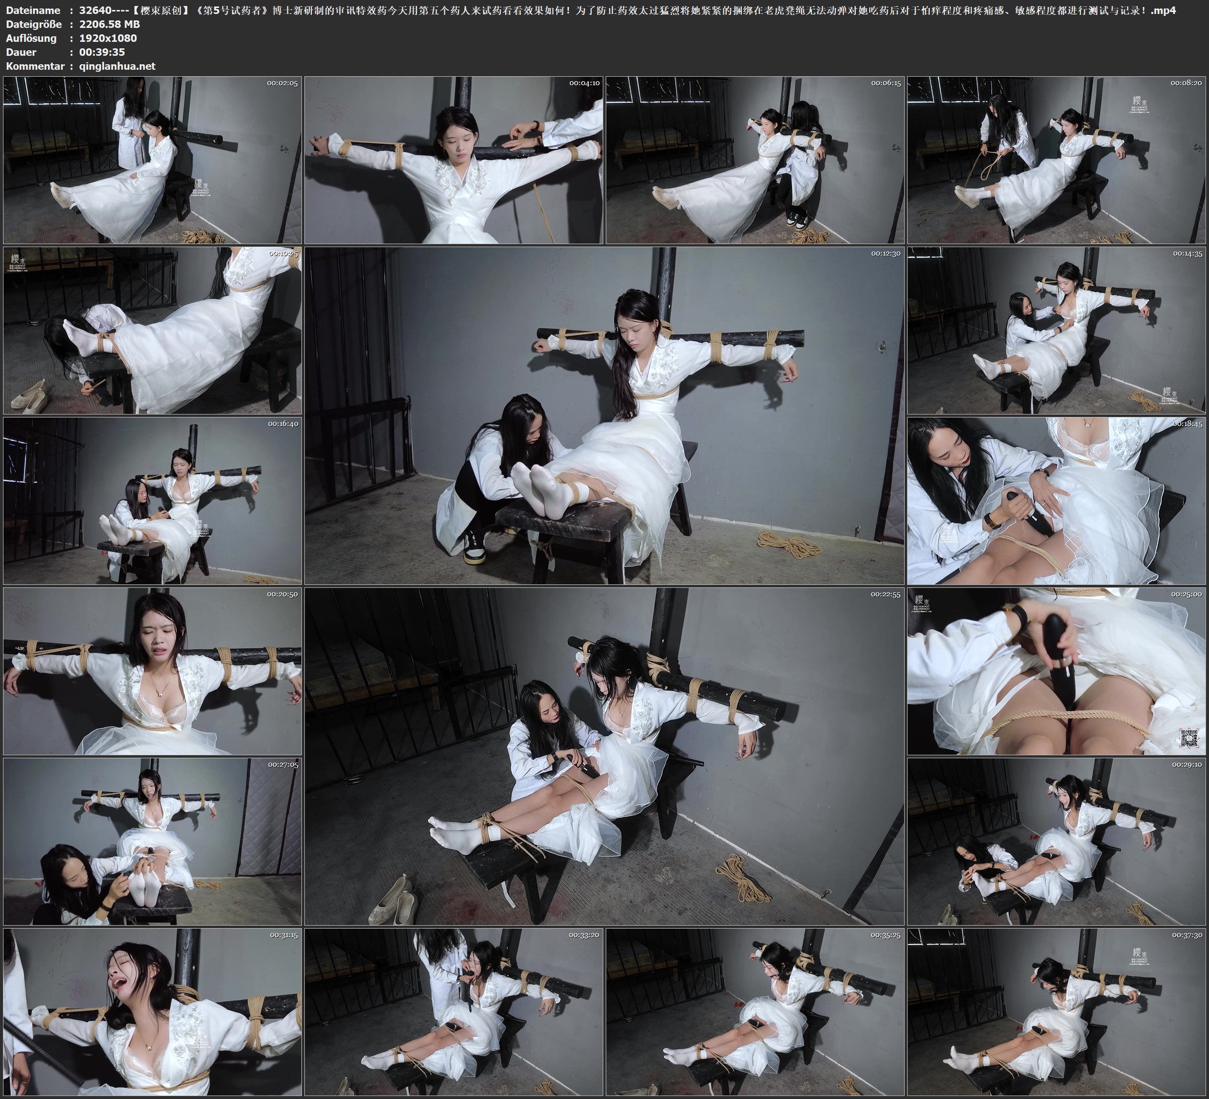1209x1099 pixels.
Task: Open the frame marked 00:06:15
Action: [x=754, y=159]
